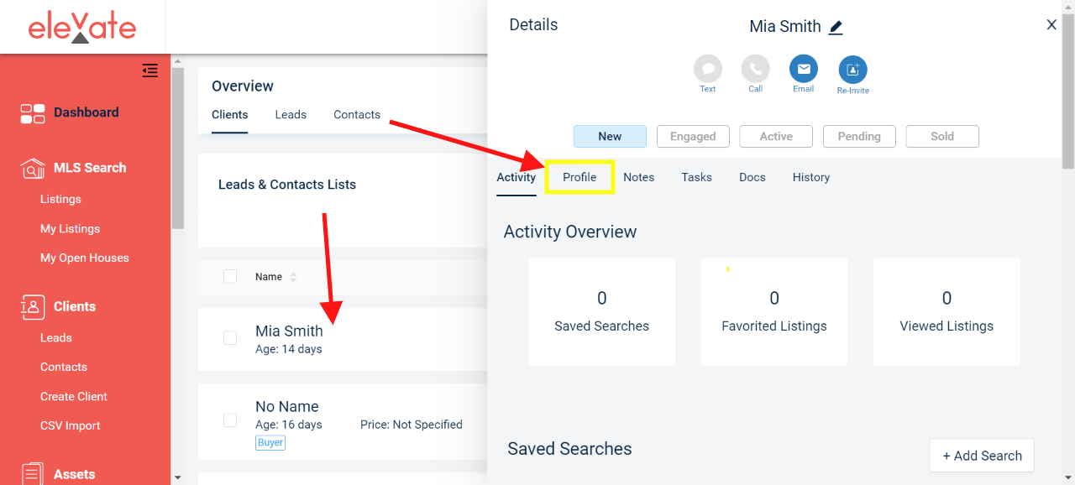
Task: Expand the Assets sidebar section
Action: [x=74, y=474]
